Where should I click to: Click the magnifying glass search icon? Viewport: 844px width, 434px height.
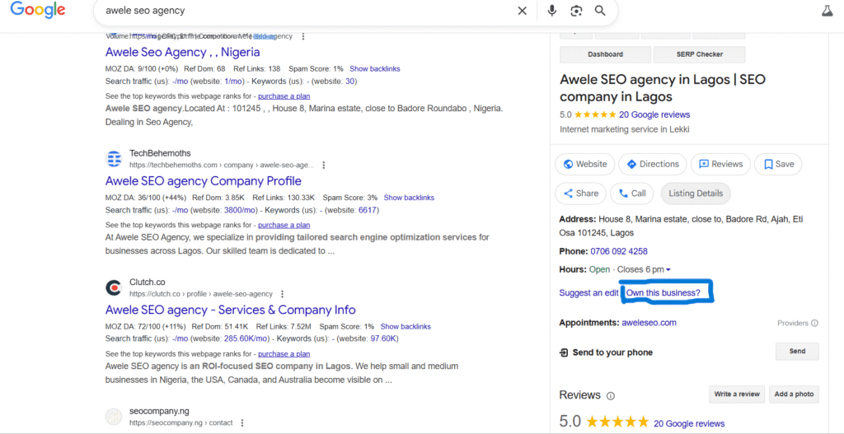coord(600,11)
